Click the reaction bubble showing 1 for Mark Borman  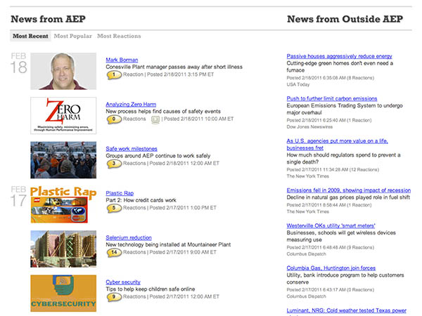[114, 75]
